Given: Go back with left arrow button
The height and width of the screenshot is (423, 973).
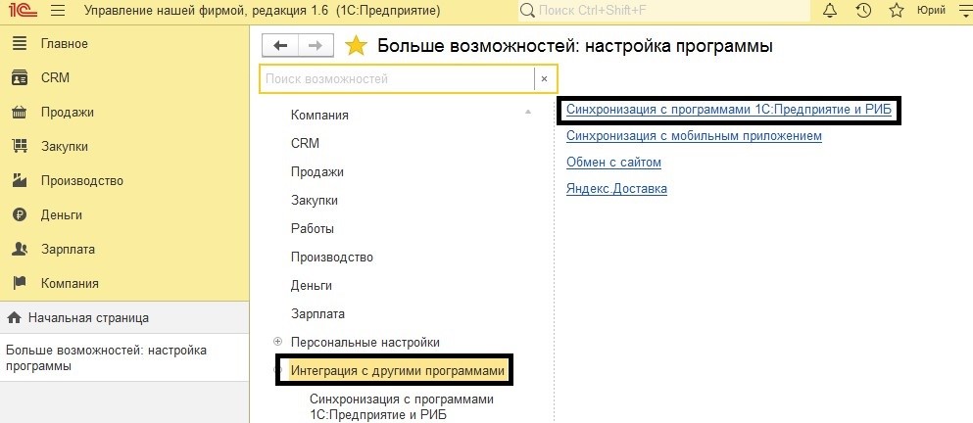Looking at the screenshot, I should (281, 46).
